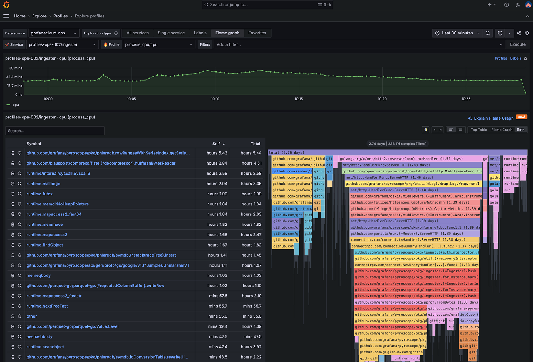Search for runtime.mallocgc symbol details
Screen dimensions: 533x362
20,184
